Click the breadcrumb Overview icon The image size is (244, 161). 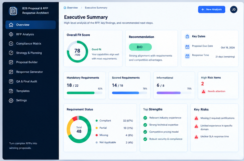pos(65,8)
